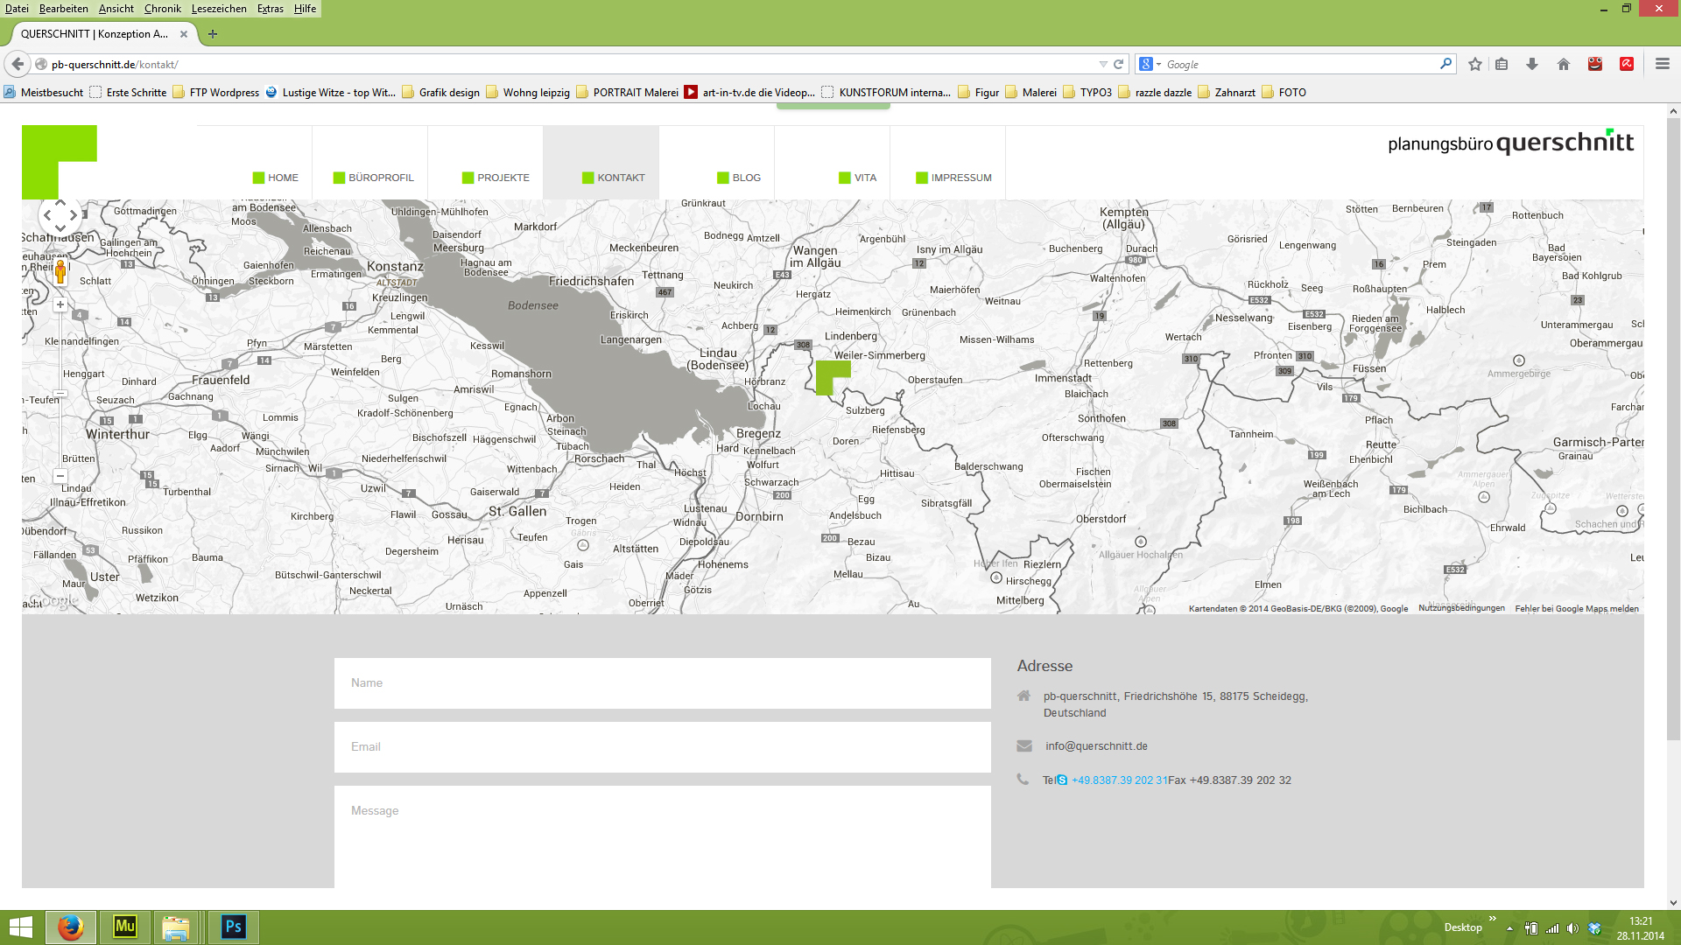Open the Firefox downloads arrow
The width and height of the screenshot is (1681, 945).
click(1532, 64)
